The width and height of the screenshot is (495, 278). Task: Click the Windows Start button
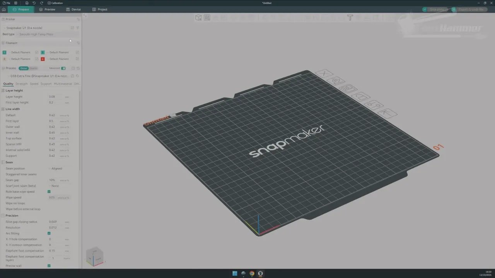point(235,273)
